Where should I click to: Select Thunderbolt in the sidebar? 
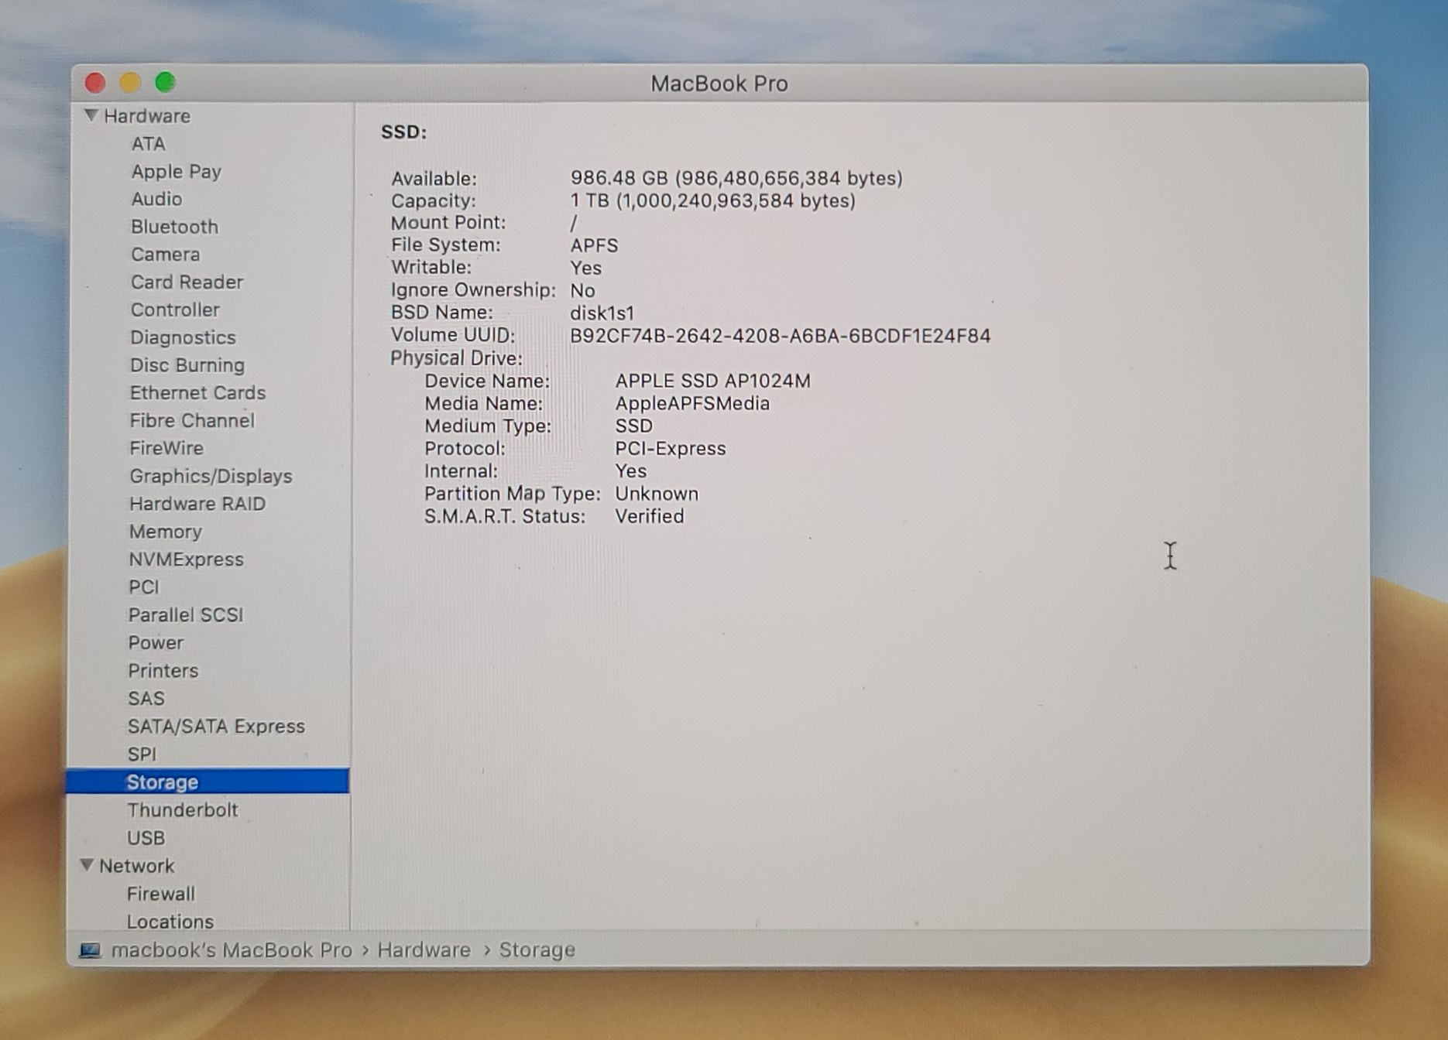tap(182, 810)
